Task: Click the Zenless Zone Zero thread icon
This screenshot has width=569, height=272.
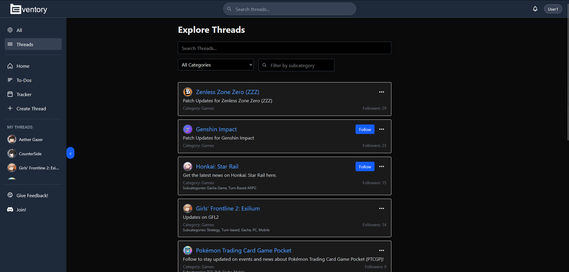Action: pos(188,92)
